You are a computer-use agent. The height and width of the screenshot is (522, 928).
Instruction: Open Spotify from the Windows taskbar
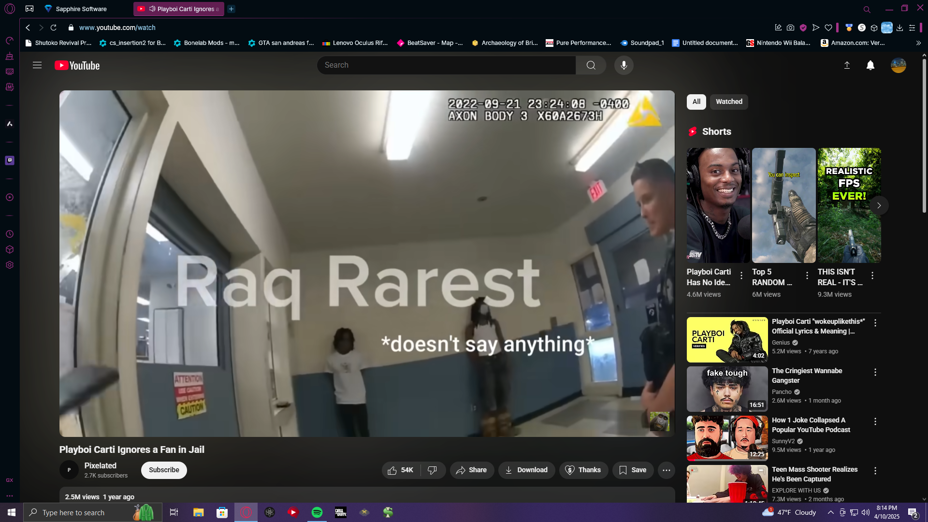tap(317, 512)
